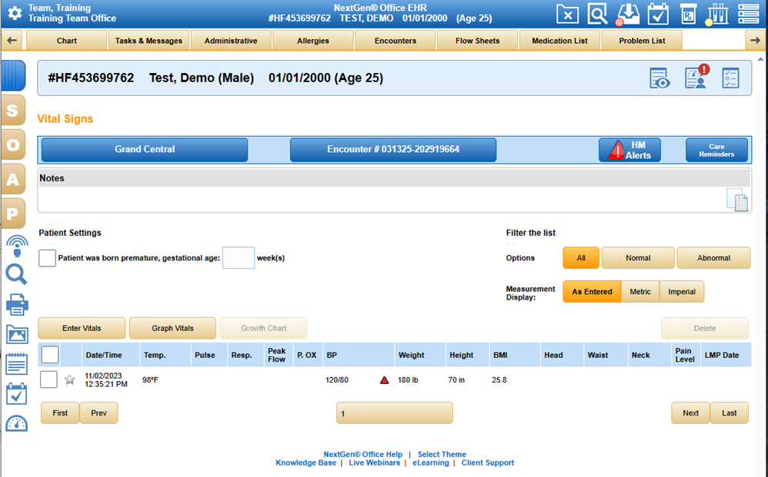Click the gestational age weeks field
The width and height of the screenshot is (768, 477).
pyautogui.click(x=239, y=258)
